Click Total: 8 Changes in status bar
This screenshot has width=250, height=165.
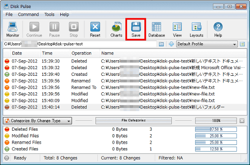pos(60,158)
